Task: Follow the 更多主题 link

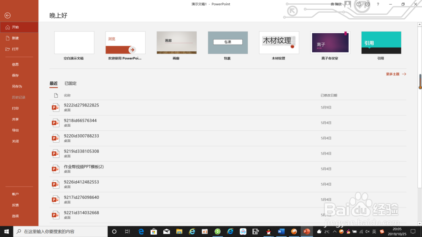Action: 396,74
